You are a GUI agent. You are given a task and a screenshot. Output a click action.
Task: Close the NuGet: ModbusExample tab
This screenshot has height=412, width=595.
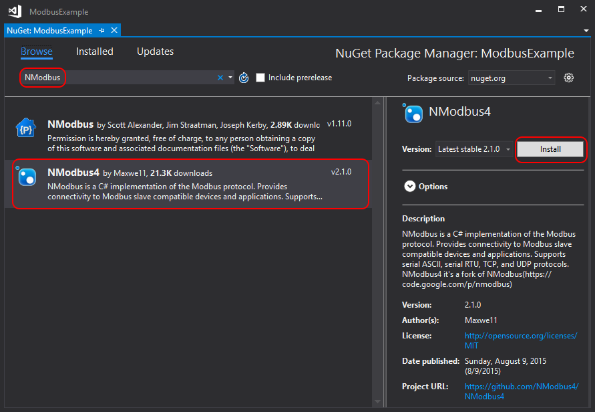pyautogui.click(x=114, y=31)
